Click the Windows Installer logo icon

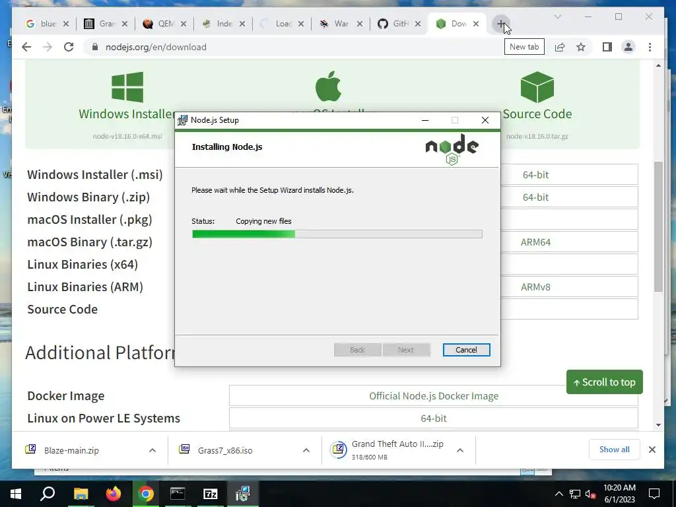[x=127, y=87]
